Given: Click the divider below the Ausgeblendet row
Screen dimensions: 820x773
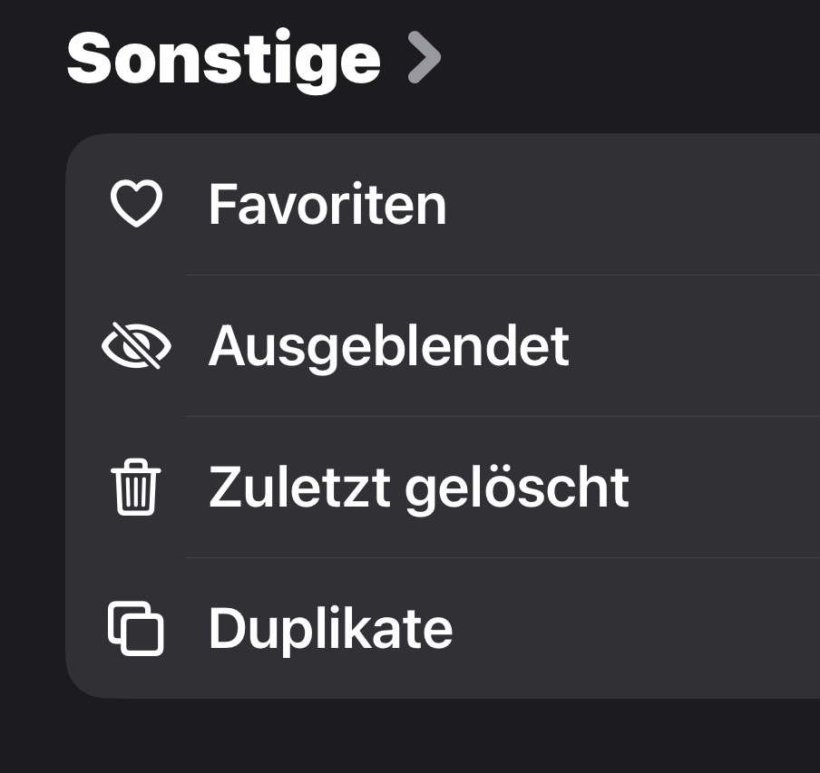Looking at the screenshot, I should (499, 416).
